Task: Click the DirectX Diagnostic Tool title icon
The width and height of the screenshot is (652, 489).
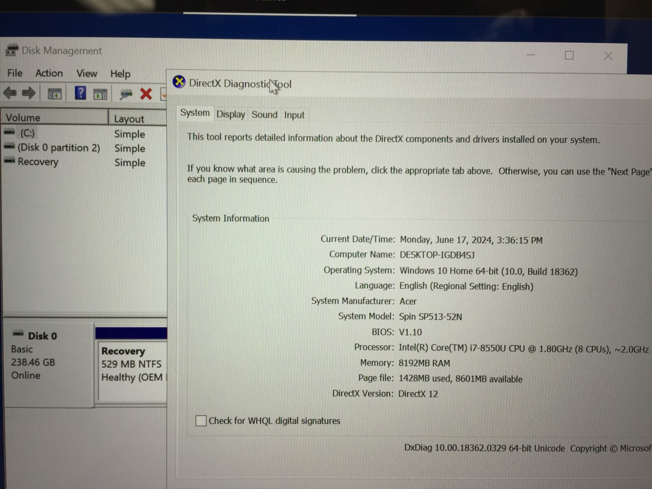Action: [x=179, y=82]
